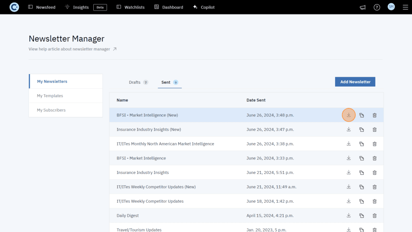Open My Templates in sidebar
Viewport: 412px width, 232px height.
pyautogui.click(x=50, y=96)
